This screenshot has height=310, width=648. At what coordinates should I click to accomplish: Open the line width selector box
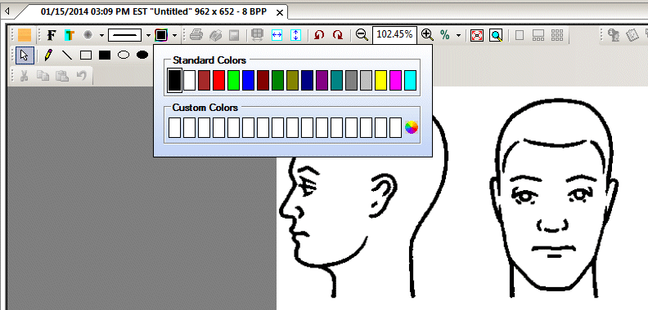coord(125,35)
